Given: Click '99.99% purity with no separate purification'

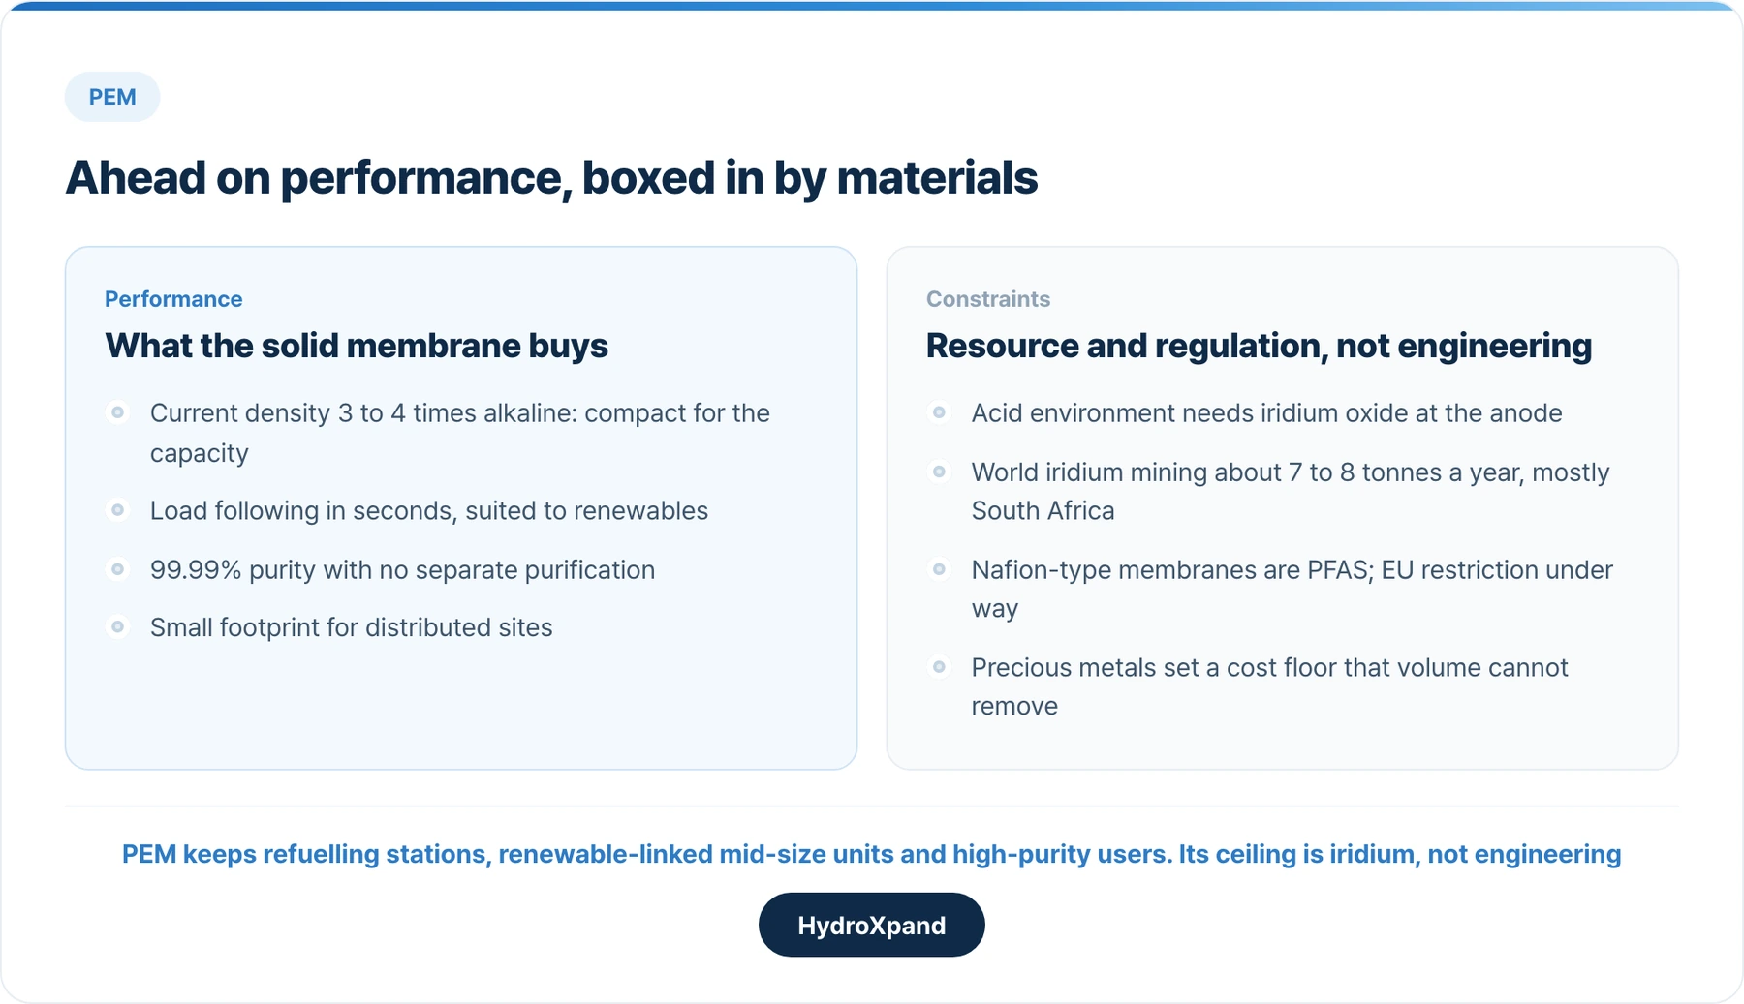Looking at the screenshot, I should pos(403,569).
